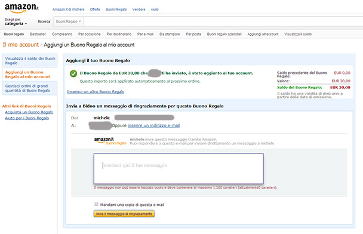This screenshot has width=363, height=234.
Task: Click 'Aiuto per i Buoni Regalo' link
Action: [x=27, y=118]
